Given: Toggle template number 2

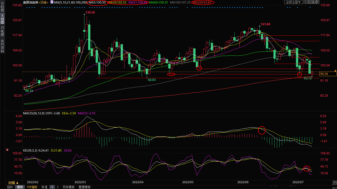Looking at the screenshot, I should (x=58, y=187).
